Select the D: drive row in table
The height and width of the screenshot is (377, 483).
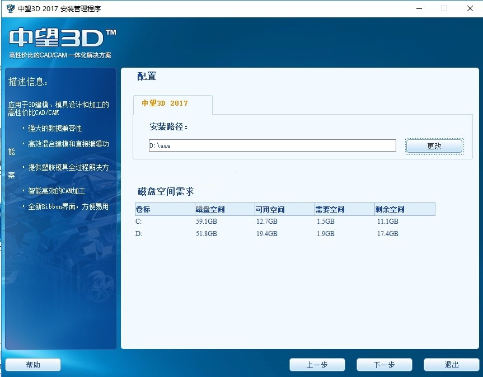[x=168, y=234]
